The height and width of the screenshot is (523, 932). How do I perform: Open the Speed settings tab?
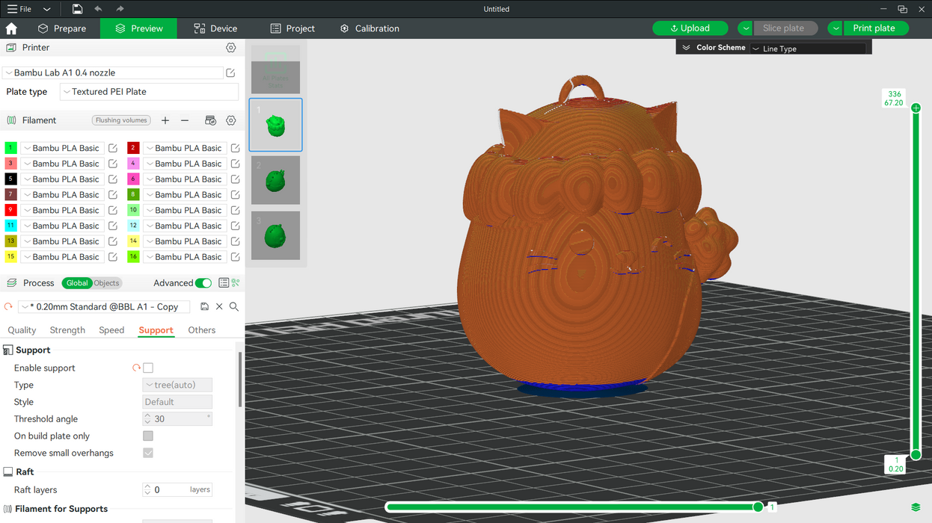(x=111, y=330)
